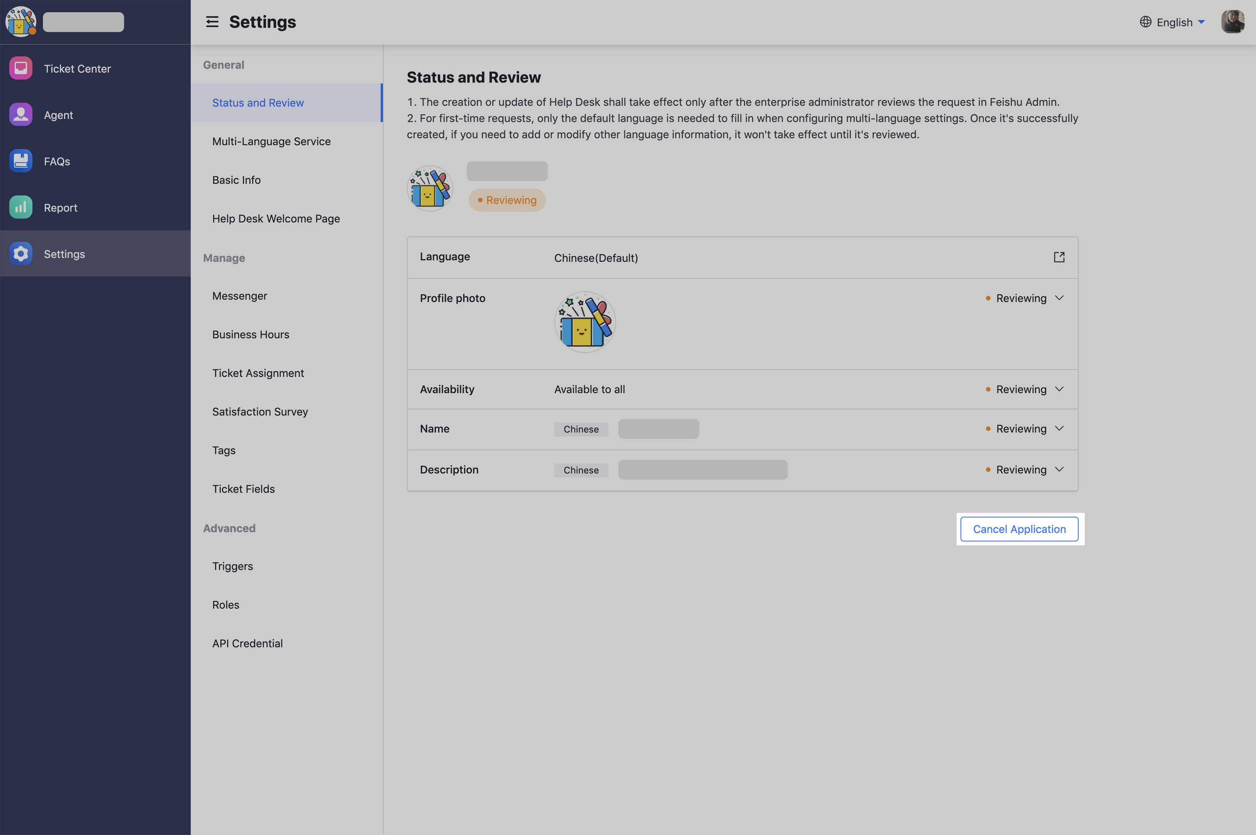Switch to the Multi-Language Service tab
Image resolution: width=1256 pixels, height=835 pixels.
(x=271, y=141)
